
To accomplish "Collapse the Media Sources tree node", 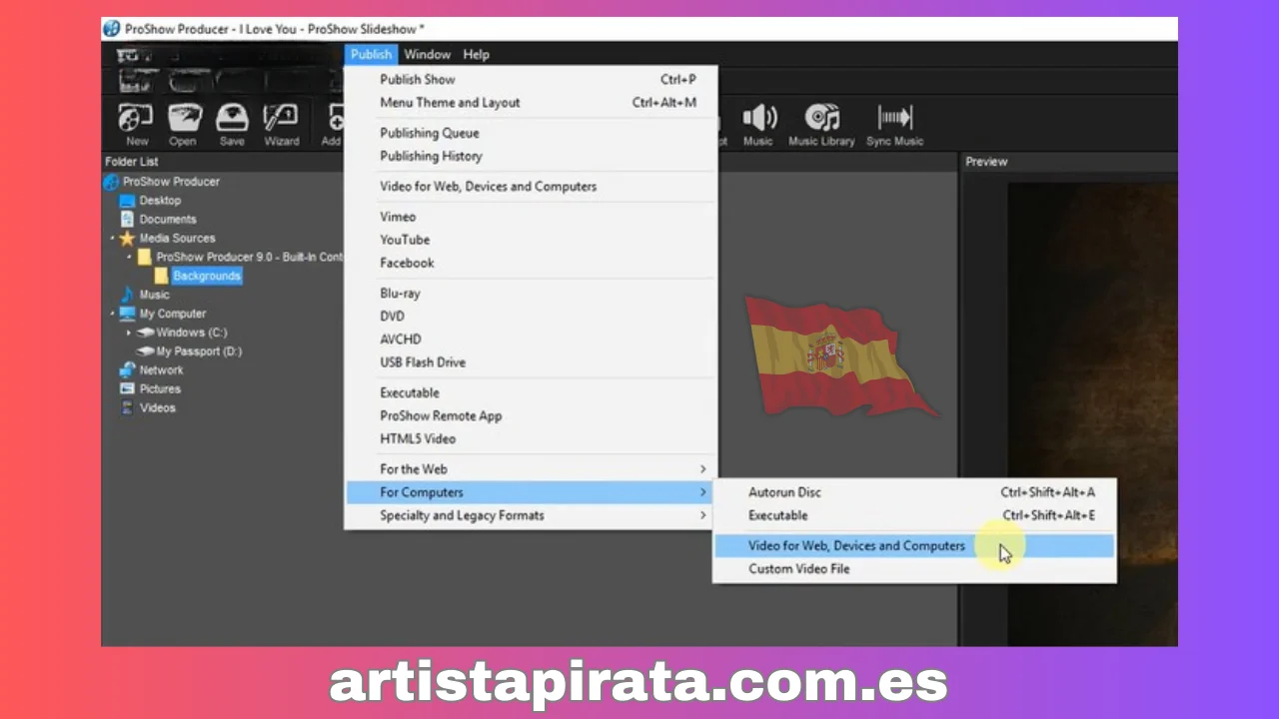I will pyautogui.click(x=112, y=239).
